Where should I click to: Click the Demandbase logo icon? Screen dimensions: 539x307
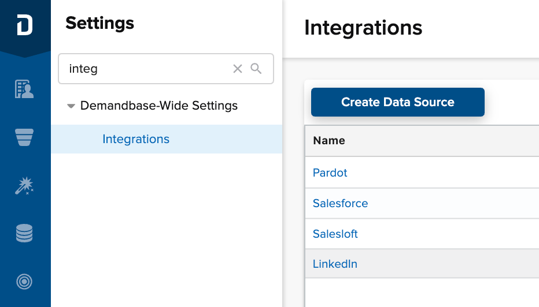(25, 25)
